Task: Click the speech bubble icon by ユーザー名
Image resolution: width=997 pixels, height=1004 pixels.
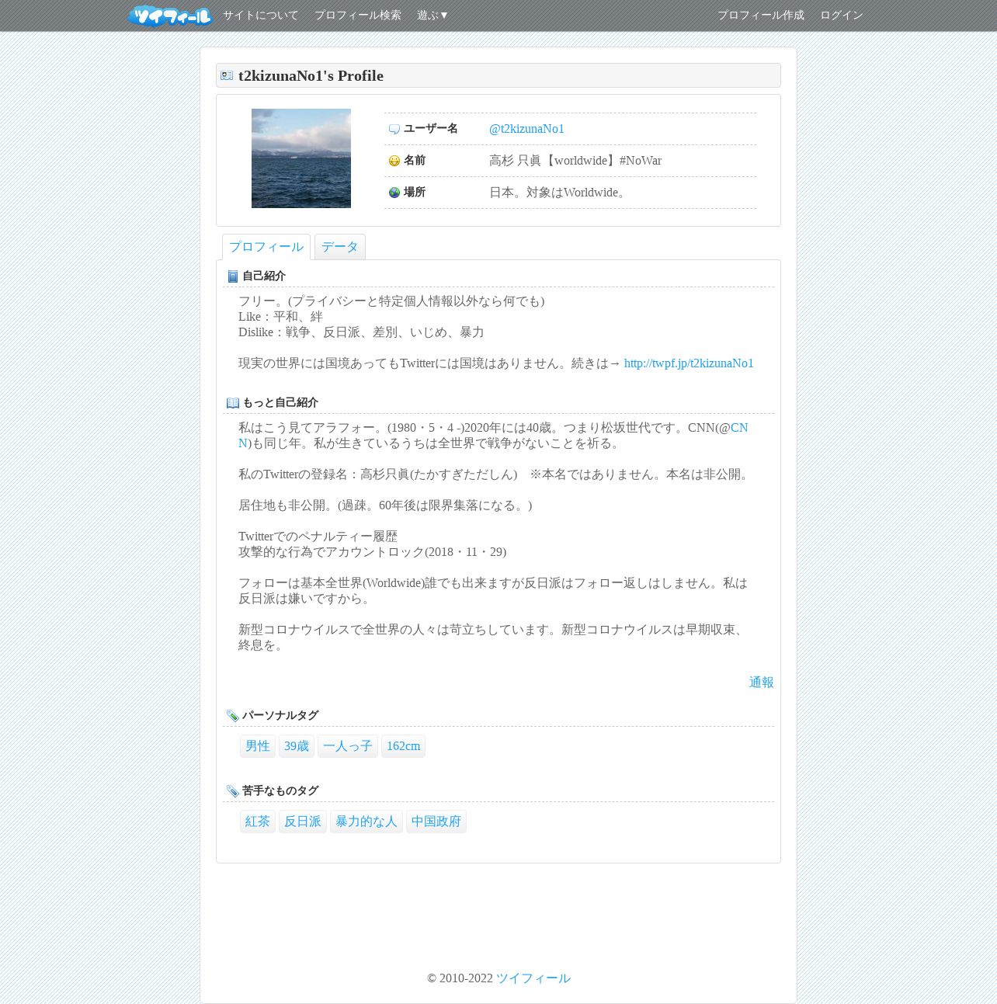Action: tap(394, 129)
